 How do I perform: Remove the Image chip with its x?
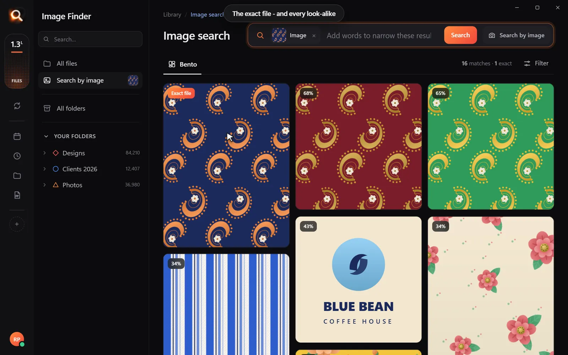point(314,35)
